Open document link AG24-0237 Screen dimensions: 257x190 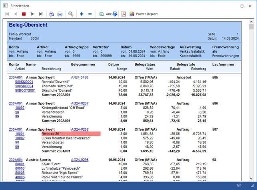point(80,103)
